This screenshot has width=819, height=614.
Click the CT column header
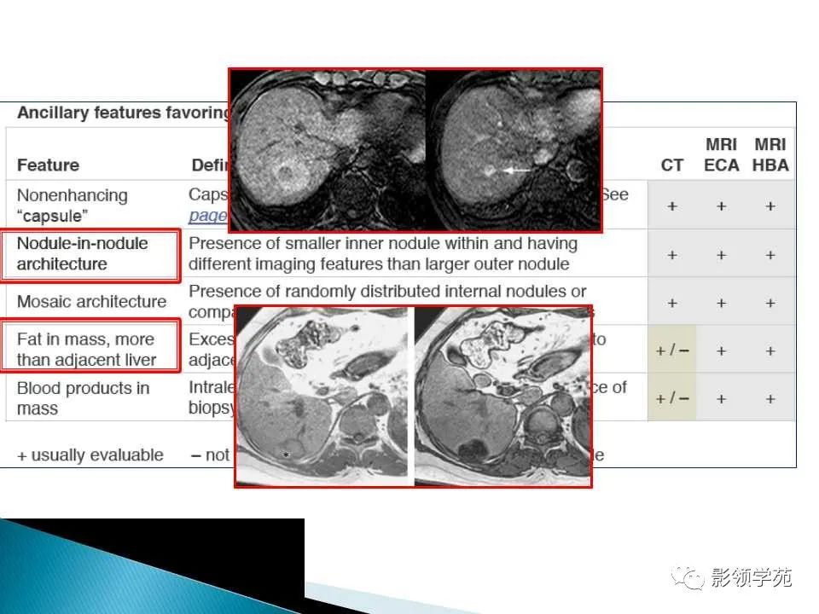click(671, 165)
